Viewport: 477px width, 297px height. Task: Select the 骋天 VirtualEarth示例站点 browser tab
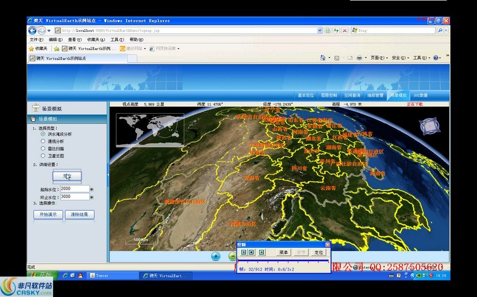click(77, 58)
